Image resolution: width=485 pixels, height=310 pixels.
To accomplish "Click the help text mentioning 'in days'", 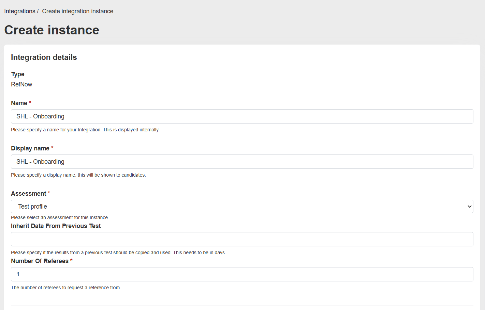I will [118, 252].
